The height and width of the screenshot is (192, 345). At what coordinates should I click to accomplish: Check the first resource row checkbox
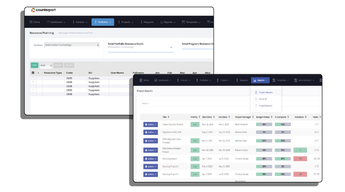point(33,77)
